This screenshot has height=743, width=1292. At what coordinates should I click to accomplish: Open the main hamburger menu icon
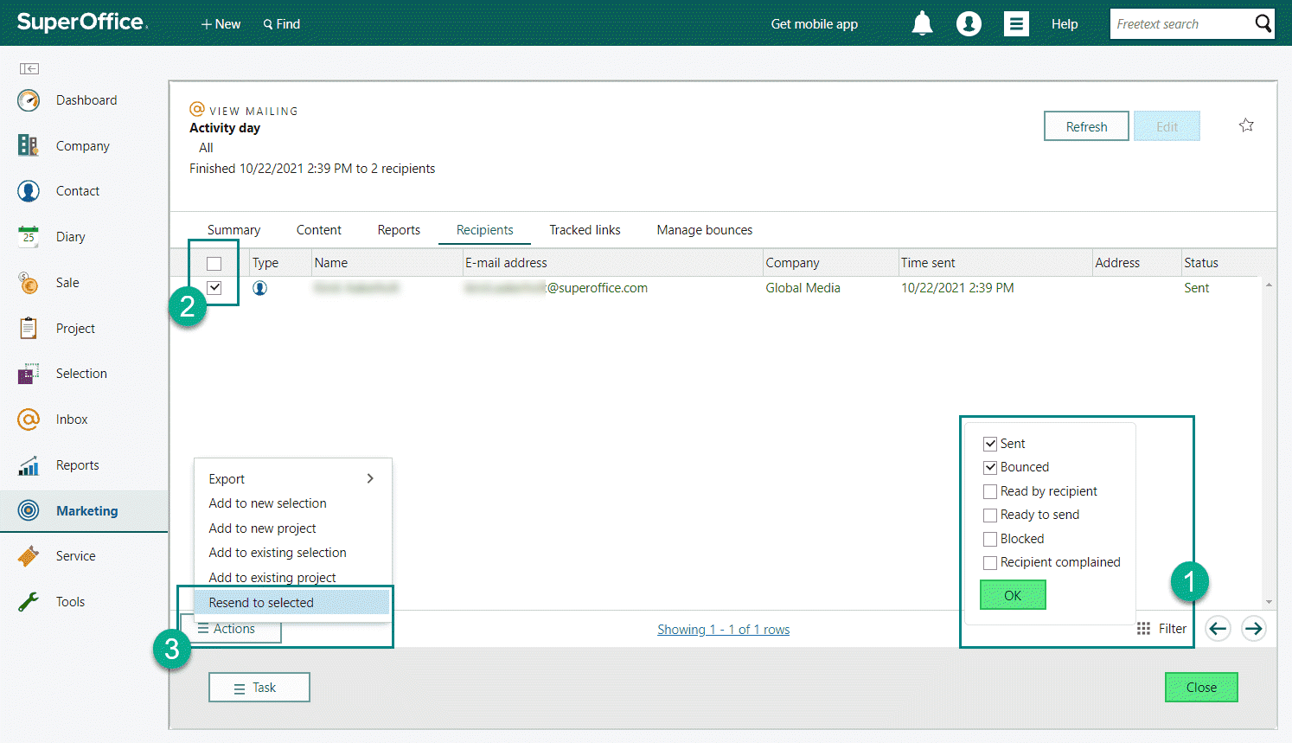coord(1016,23)
